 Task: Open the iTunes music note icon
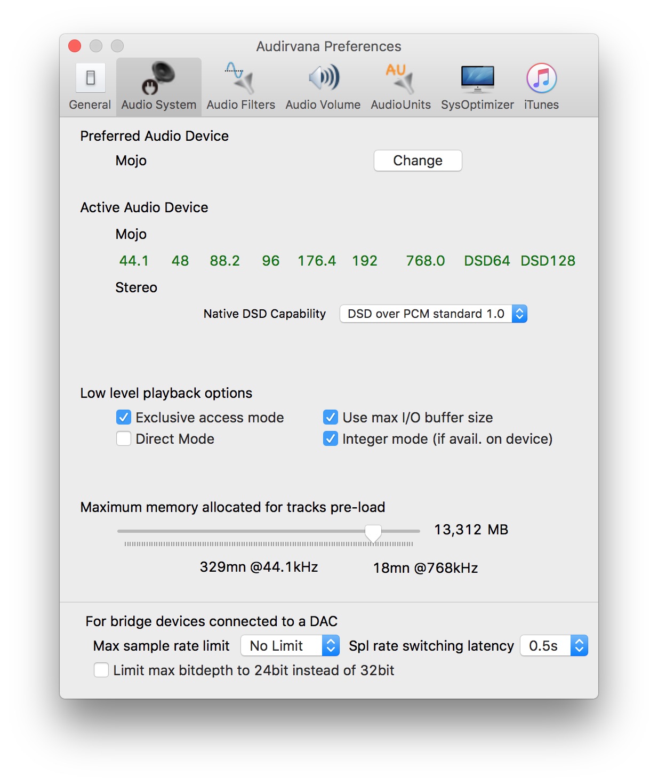point(541,78)
